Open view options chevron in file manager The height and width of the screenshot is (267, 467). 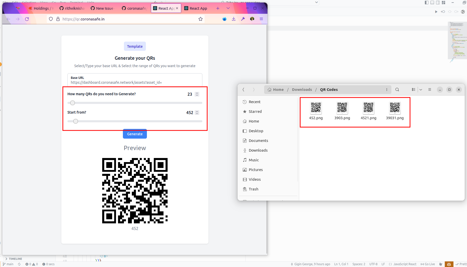click(421, 90)
